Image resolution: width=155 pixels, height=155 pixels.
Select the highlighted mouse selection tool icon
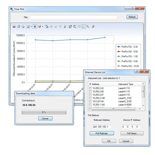[35, 27]
